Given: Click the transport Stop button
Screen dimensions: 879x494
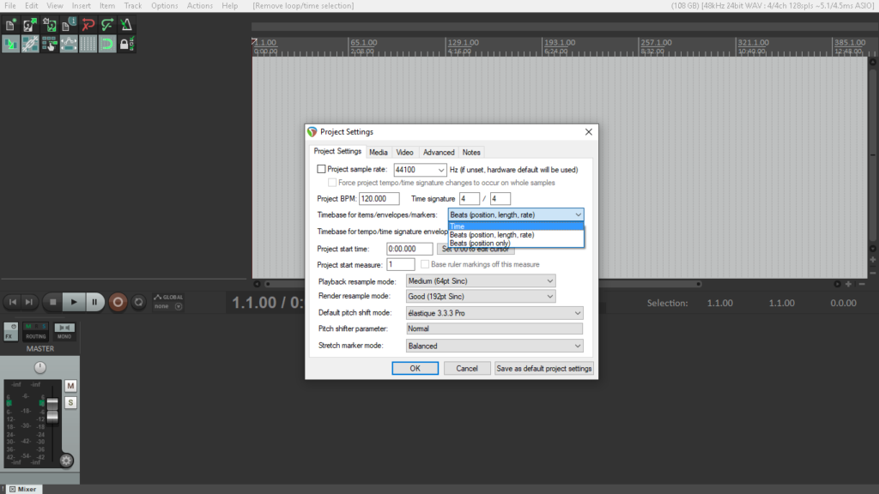Looking at the screenshot, I should 52,303.
